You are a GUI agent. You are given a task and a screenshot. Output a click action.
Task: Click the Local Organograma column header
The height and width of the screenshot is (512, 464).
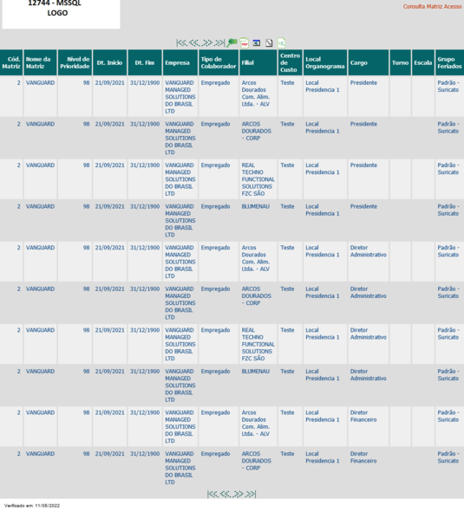click(324, 62)
